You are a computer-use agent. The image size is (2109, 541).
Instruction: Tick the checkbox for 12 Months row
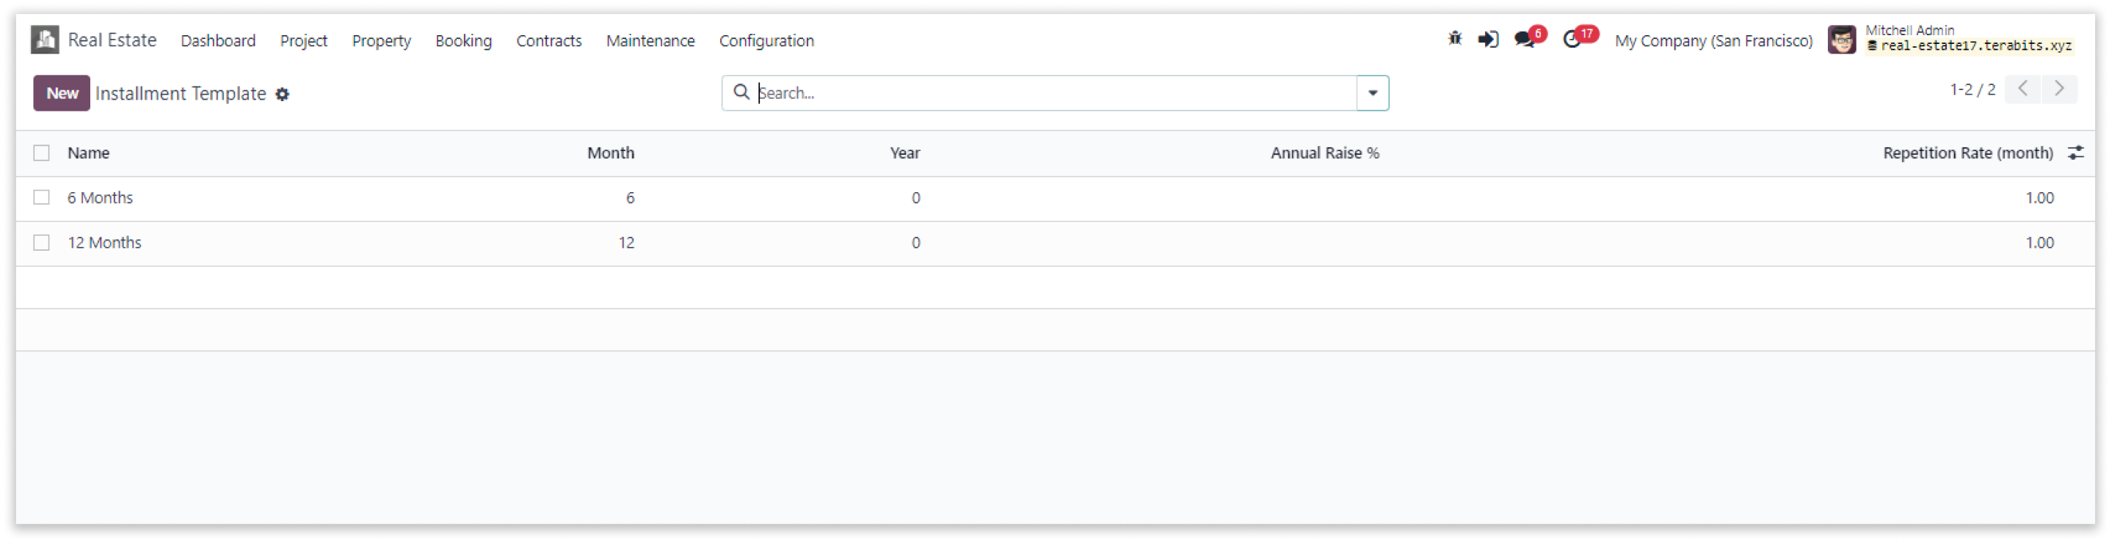(42, 243)
